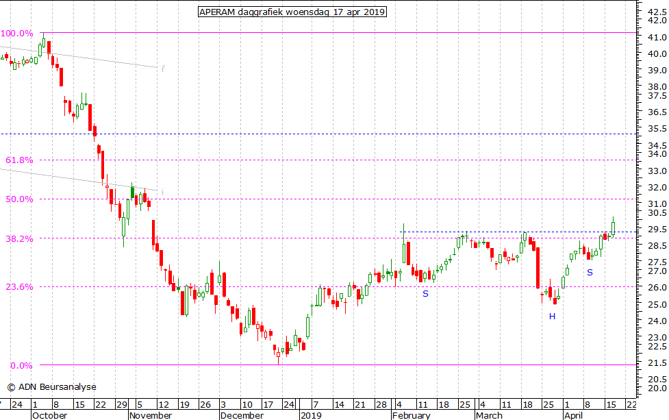Click the November month label on time axis
This screenshot has height=420, width=669.
pyautogui.click(x=151, y=415)
